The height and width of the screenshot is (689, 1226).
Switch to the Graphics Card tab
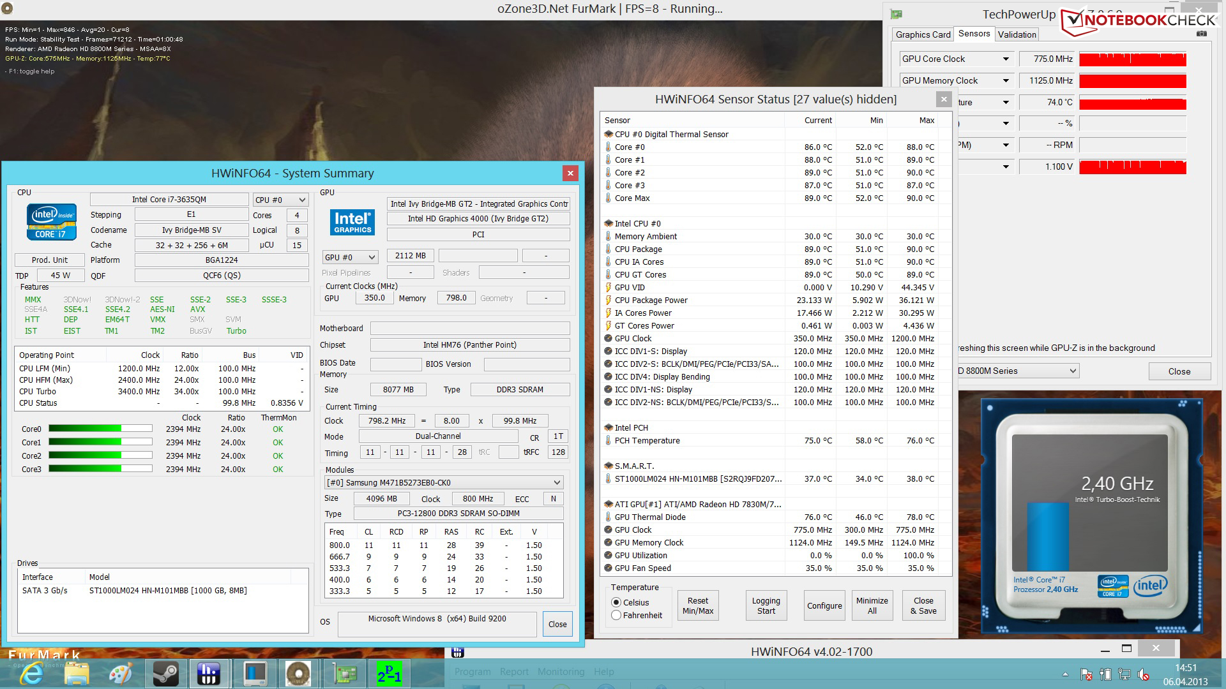point(923,34)
